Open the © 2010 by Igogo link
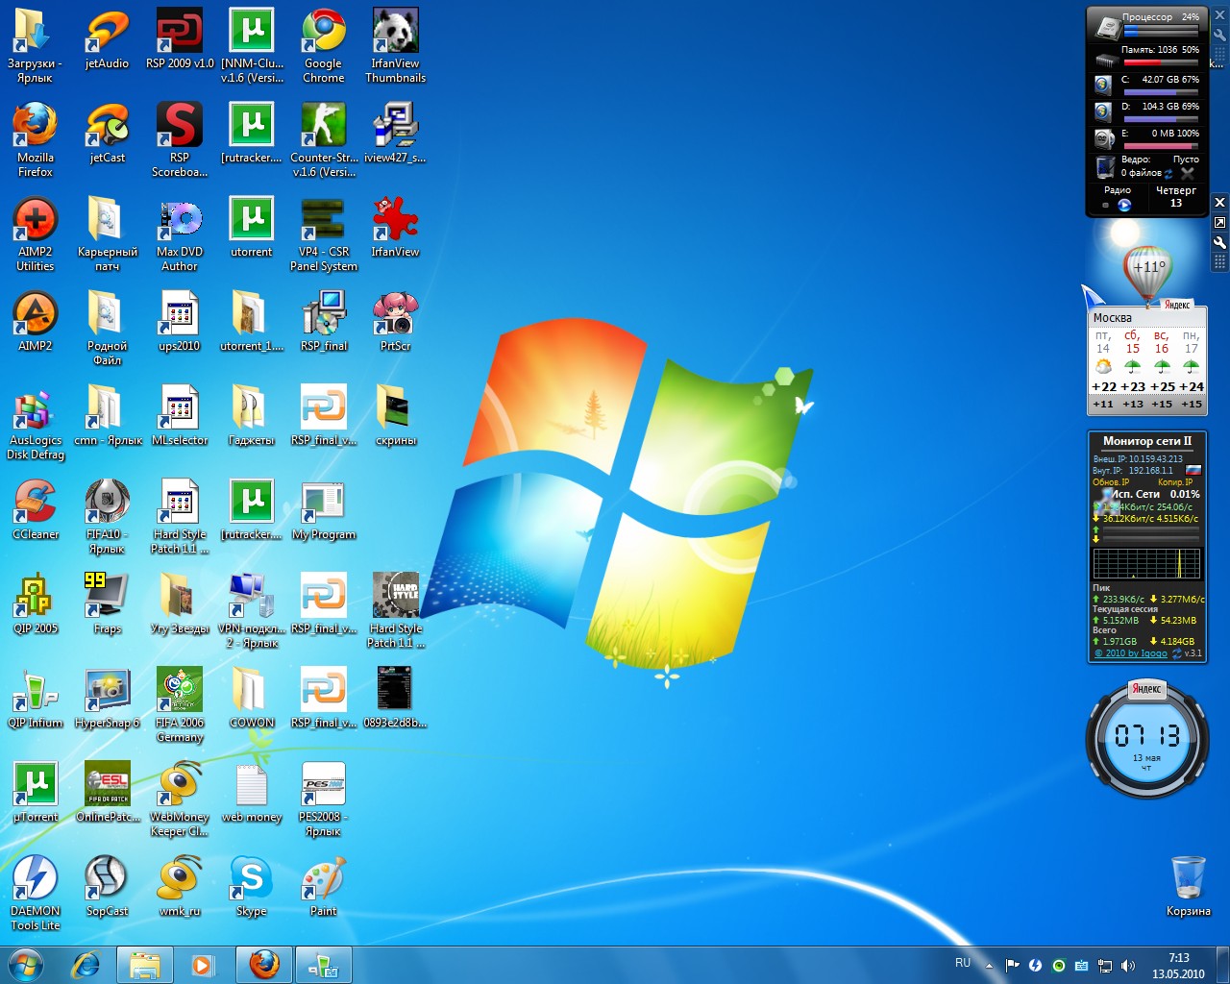This screenshot has height=984, width=1230. tap(1131, 653)
